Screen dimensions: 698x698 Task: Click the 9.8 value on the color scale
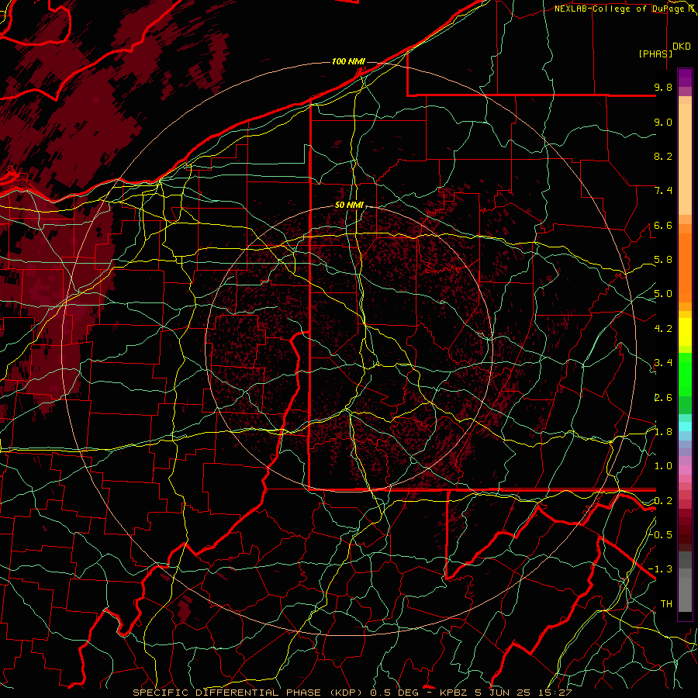[x=663, y=88]
